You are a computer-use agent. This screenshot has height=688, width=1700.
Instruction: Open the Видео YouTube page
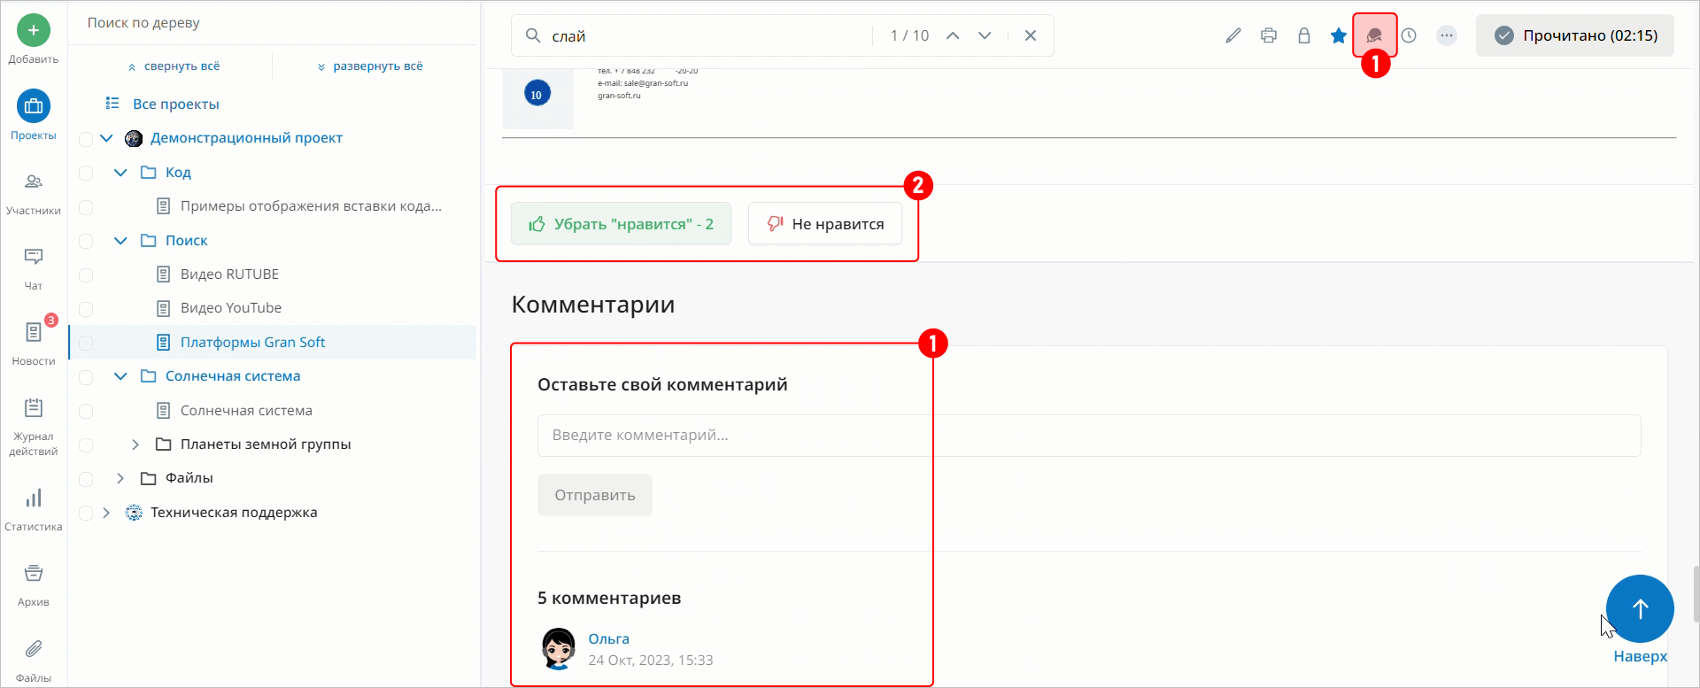231,308
